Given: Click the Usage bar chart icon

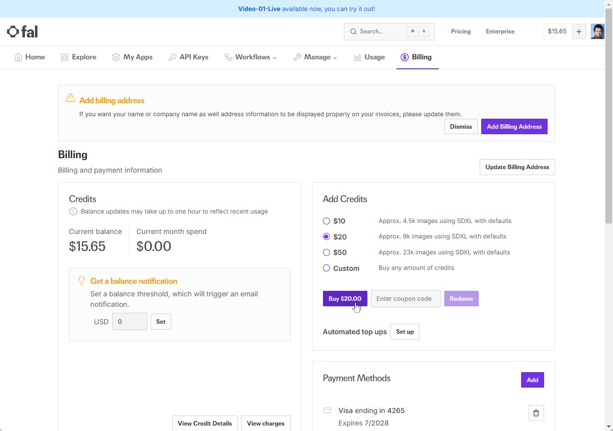Looking at the screenshot, I should coord(357,57).
